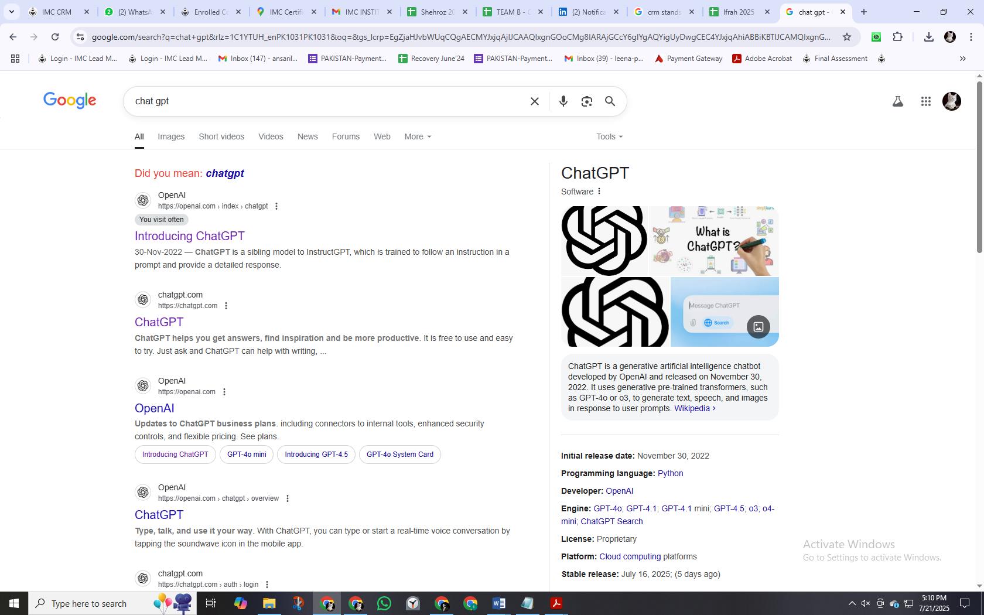Open Search Labs flask icon
Viewport: 984px width, 615px height.
(897, 101)
